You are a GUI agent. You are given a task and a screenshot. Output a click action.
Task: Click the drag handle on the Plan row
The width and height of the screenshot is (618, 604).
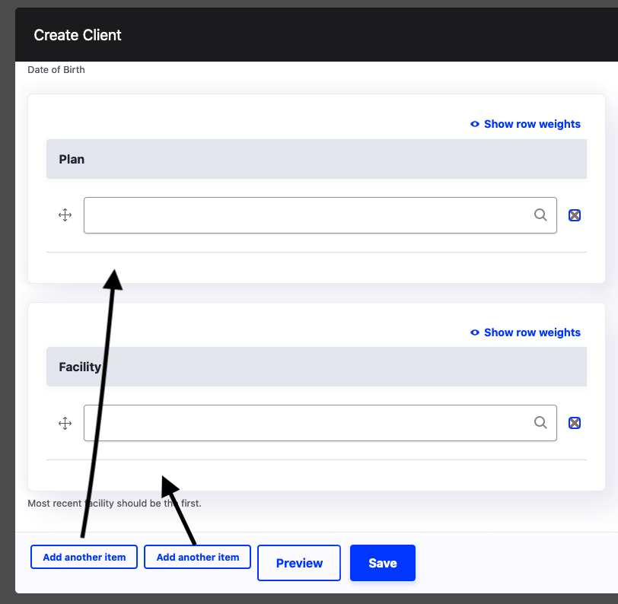65,215
